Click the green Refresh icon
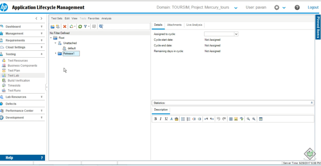The image size is (321, 166). [x=80, y=26]
